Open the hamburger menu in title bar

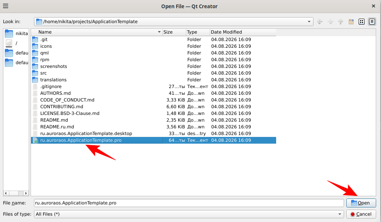(x=6, y=6)
